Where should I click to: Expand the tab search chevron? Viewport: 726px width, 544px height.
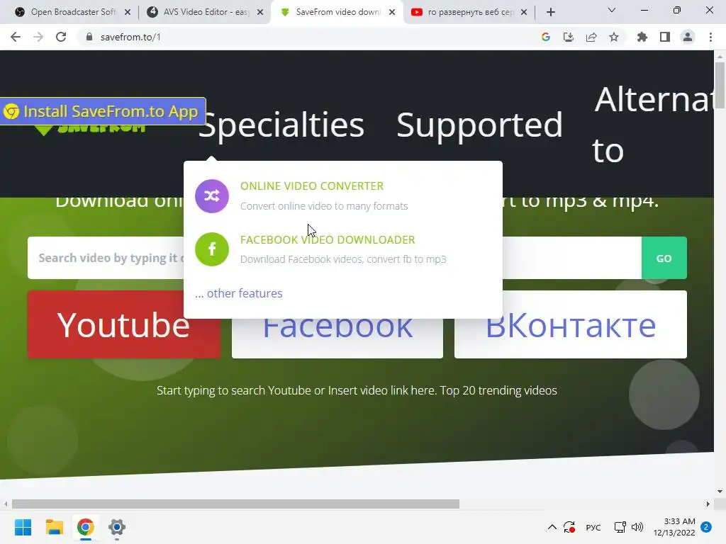(612, 10)
